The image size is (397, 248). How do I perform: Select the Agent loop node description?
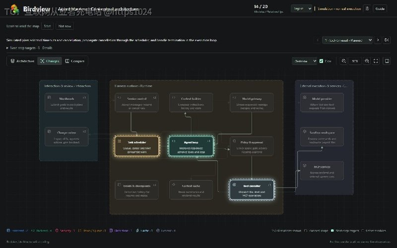pos(191,150)
